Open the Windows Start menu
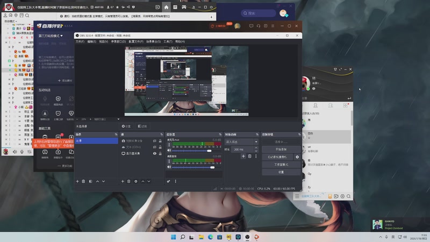430x242 pixels. pyautogui.click(x=173, y=237)
